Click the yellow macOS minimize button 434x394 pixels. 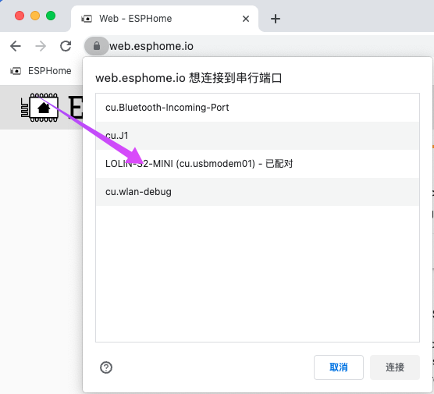[x=35, y=16]
